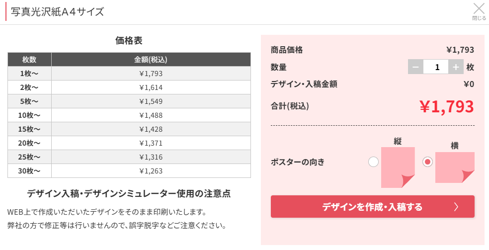Click the 25枚〜 row priced ¥1,316
The width and height of the screenshot is (489, 250).
pyautogui.click(x=129, y=157)
